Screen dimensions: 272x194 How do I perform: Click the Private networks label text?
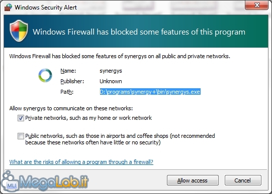pyautogui.click(x=88, y=118)
